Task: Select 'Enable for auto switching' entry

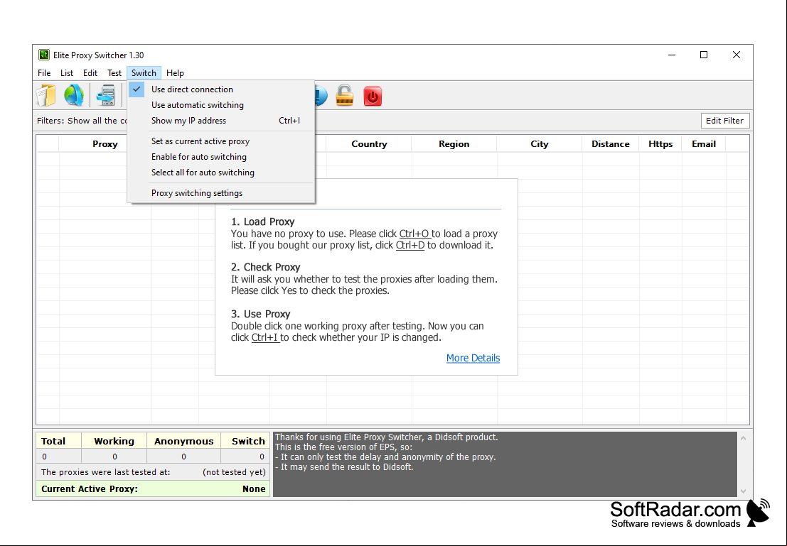Action: click(221, 157)
